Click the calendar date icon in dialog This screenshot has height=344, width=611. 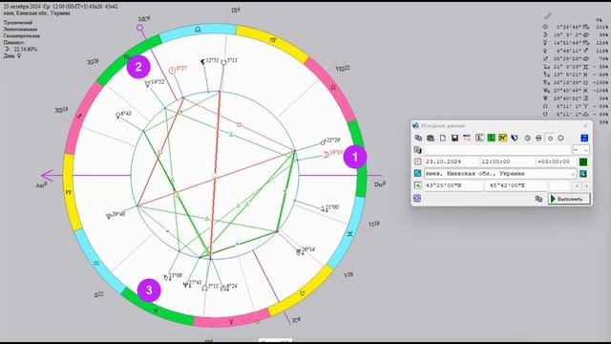tap(418, 161)
